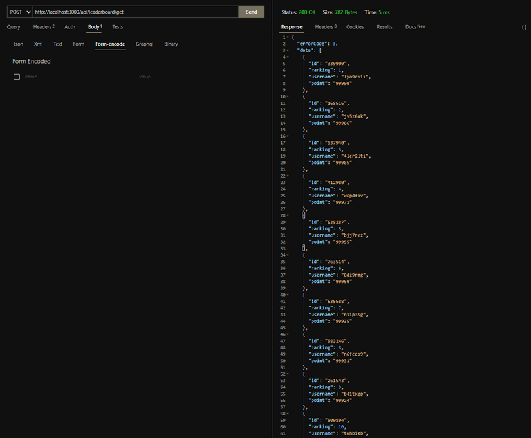Toggle the form-encoded parameter checkbox
The image size is (531, 438).
pos(17,77)
